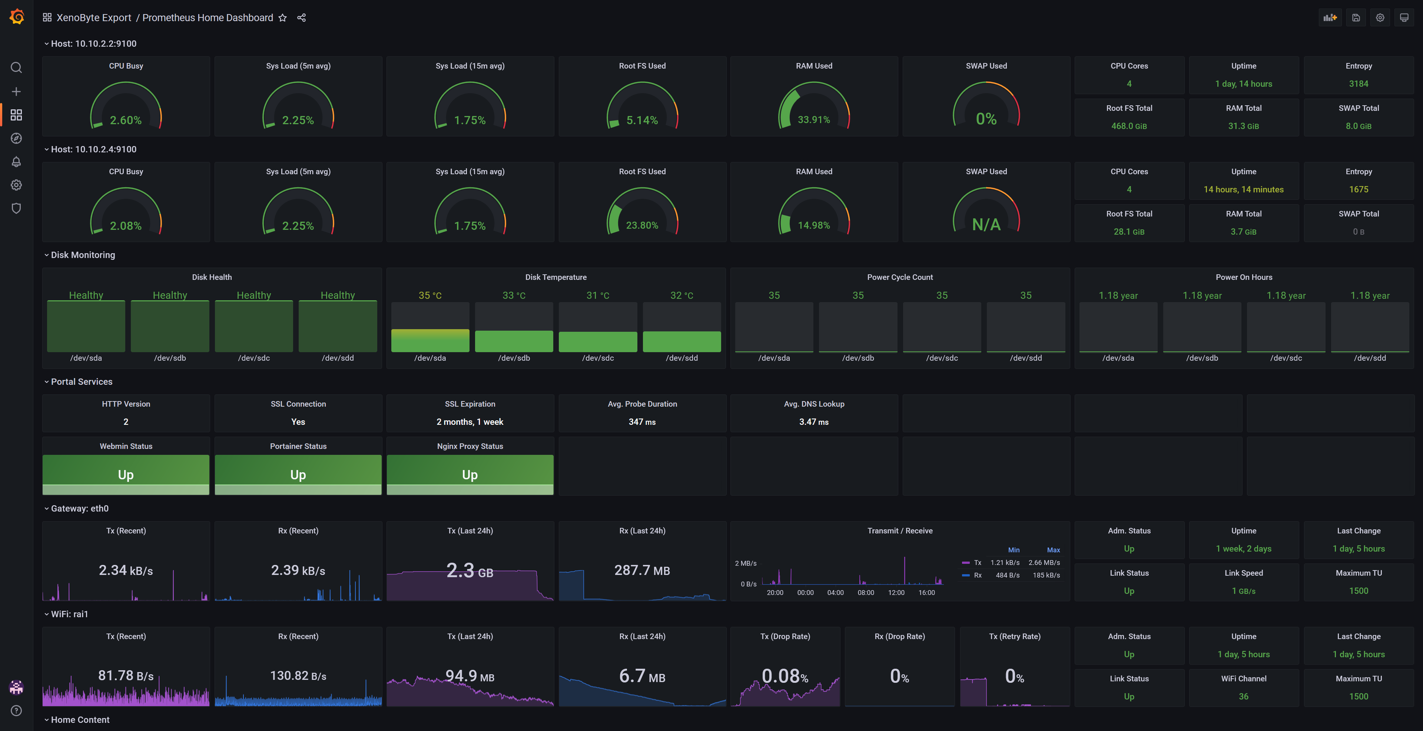Click the Create plus icon in sidebar
The width and height of the screenshot is (1423, 731).
pos(17,91)
